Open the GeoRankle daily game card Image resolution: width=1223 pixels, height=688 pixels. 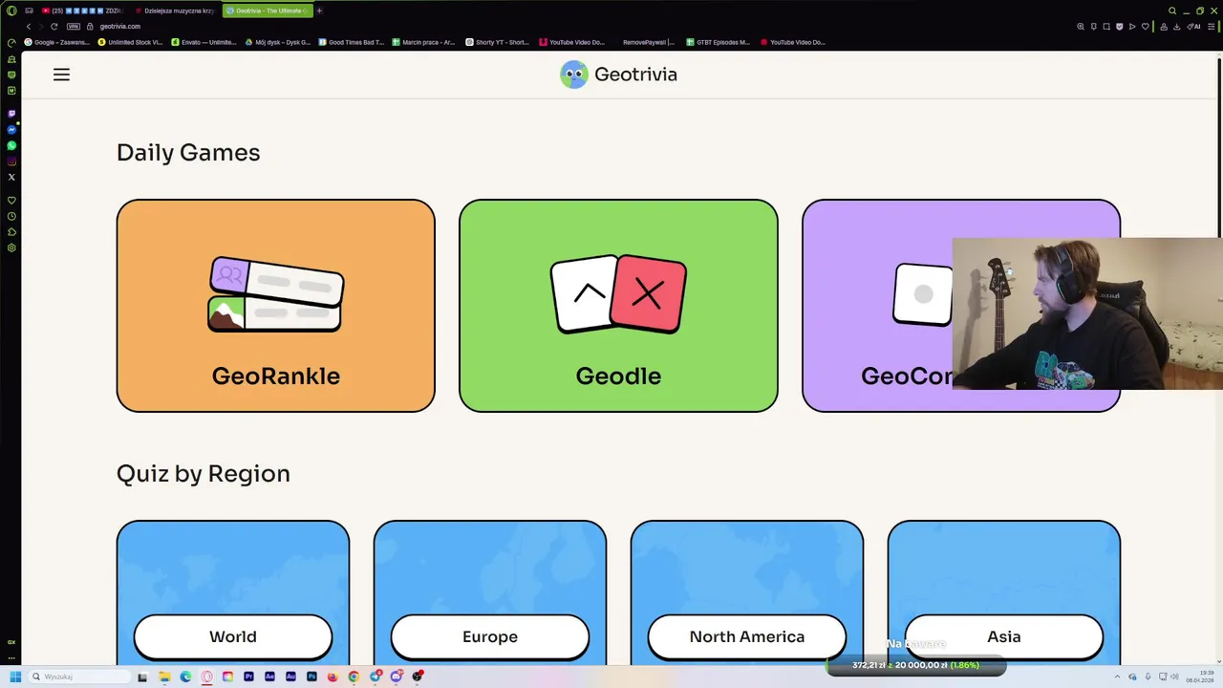pos(275,306)
